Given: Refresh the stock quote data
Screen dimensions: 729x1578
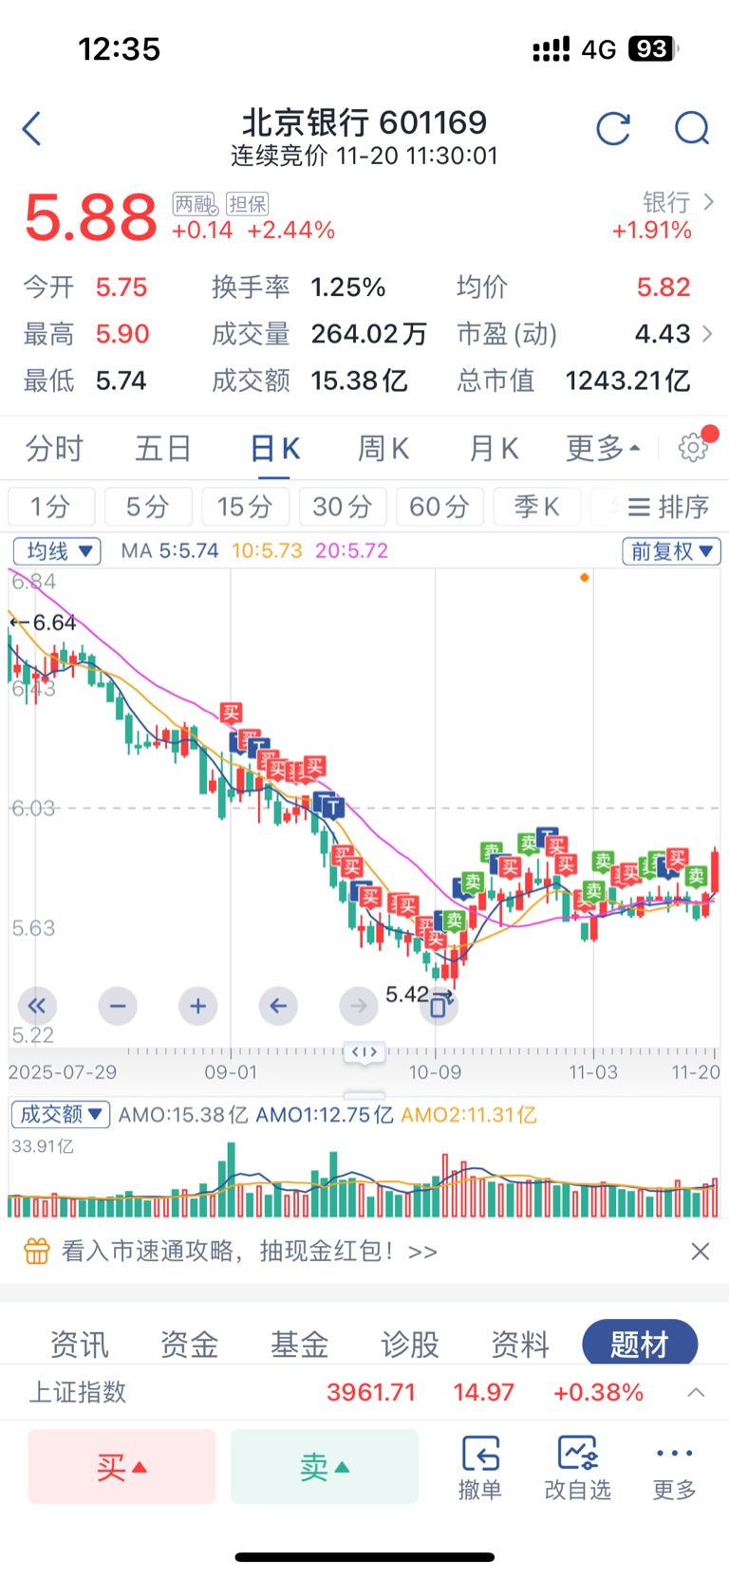Looking at the screenshot, I should 613,128.
